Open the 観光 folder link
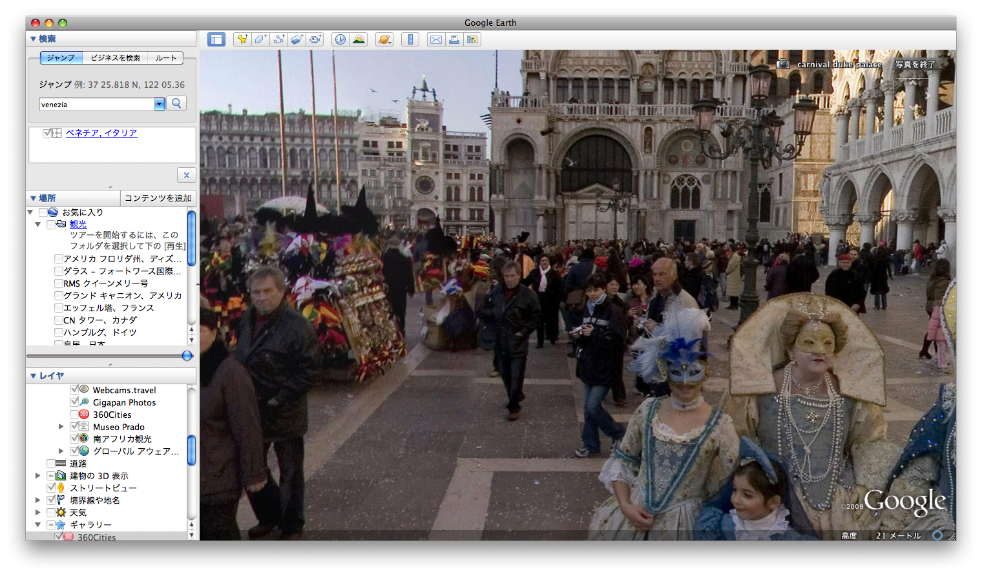 [x=78, y=224]
